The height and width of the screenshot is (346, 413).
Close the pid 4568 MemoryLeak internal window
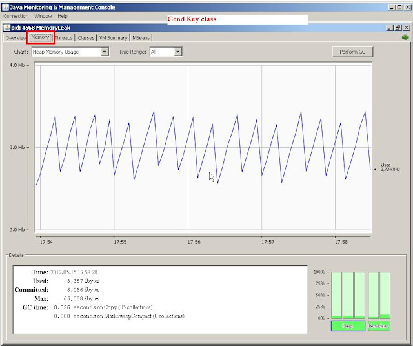[x=407, y=28]
